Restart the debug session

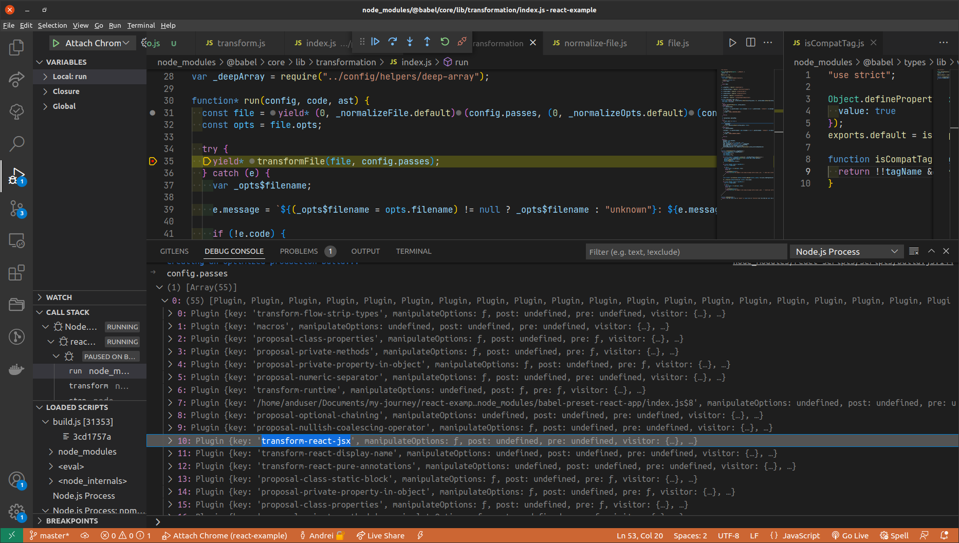445,42
